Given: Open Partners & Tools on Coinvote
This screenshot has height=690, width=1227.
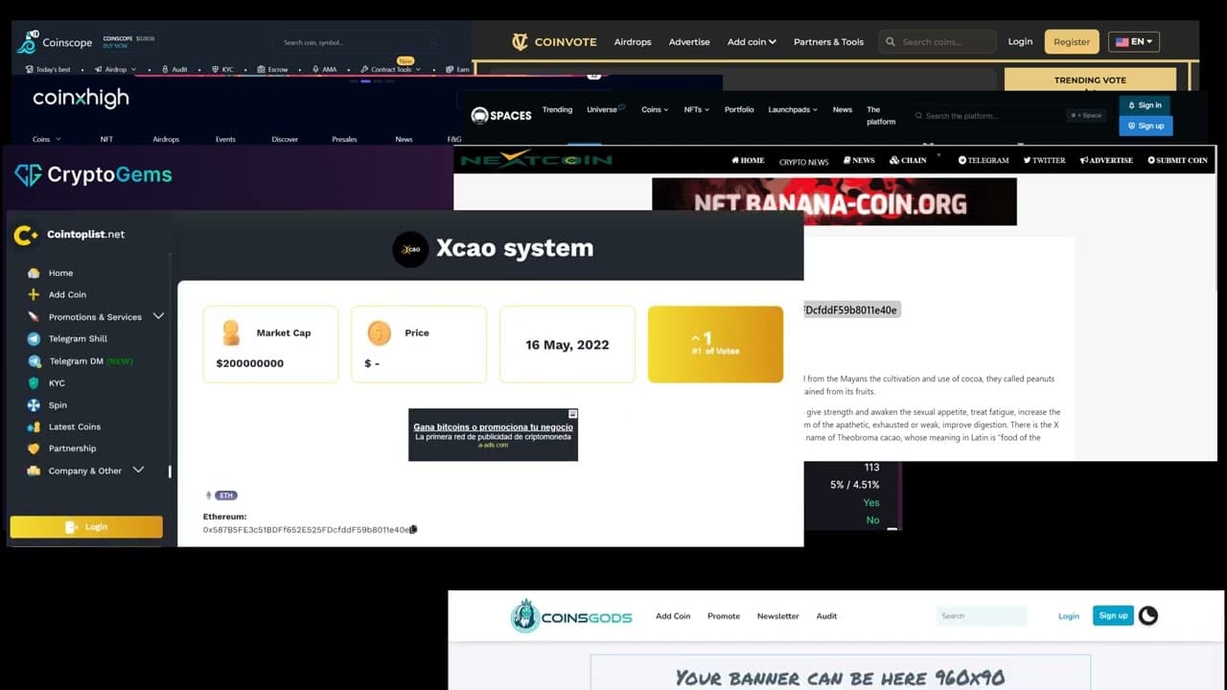Looking at the screenshot, I should tap(828, 42).
